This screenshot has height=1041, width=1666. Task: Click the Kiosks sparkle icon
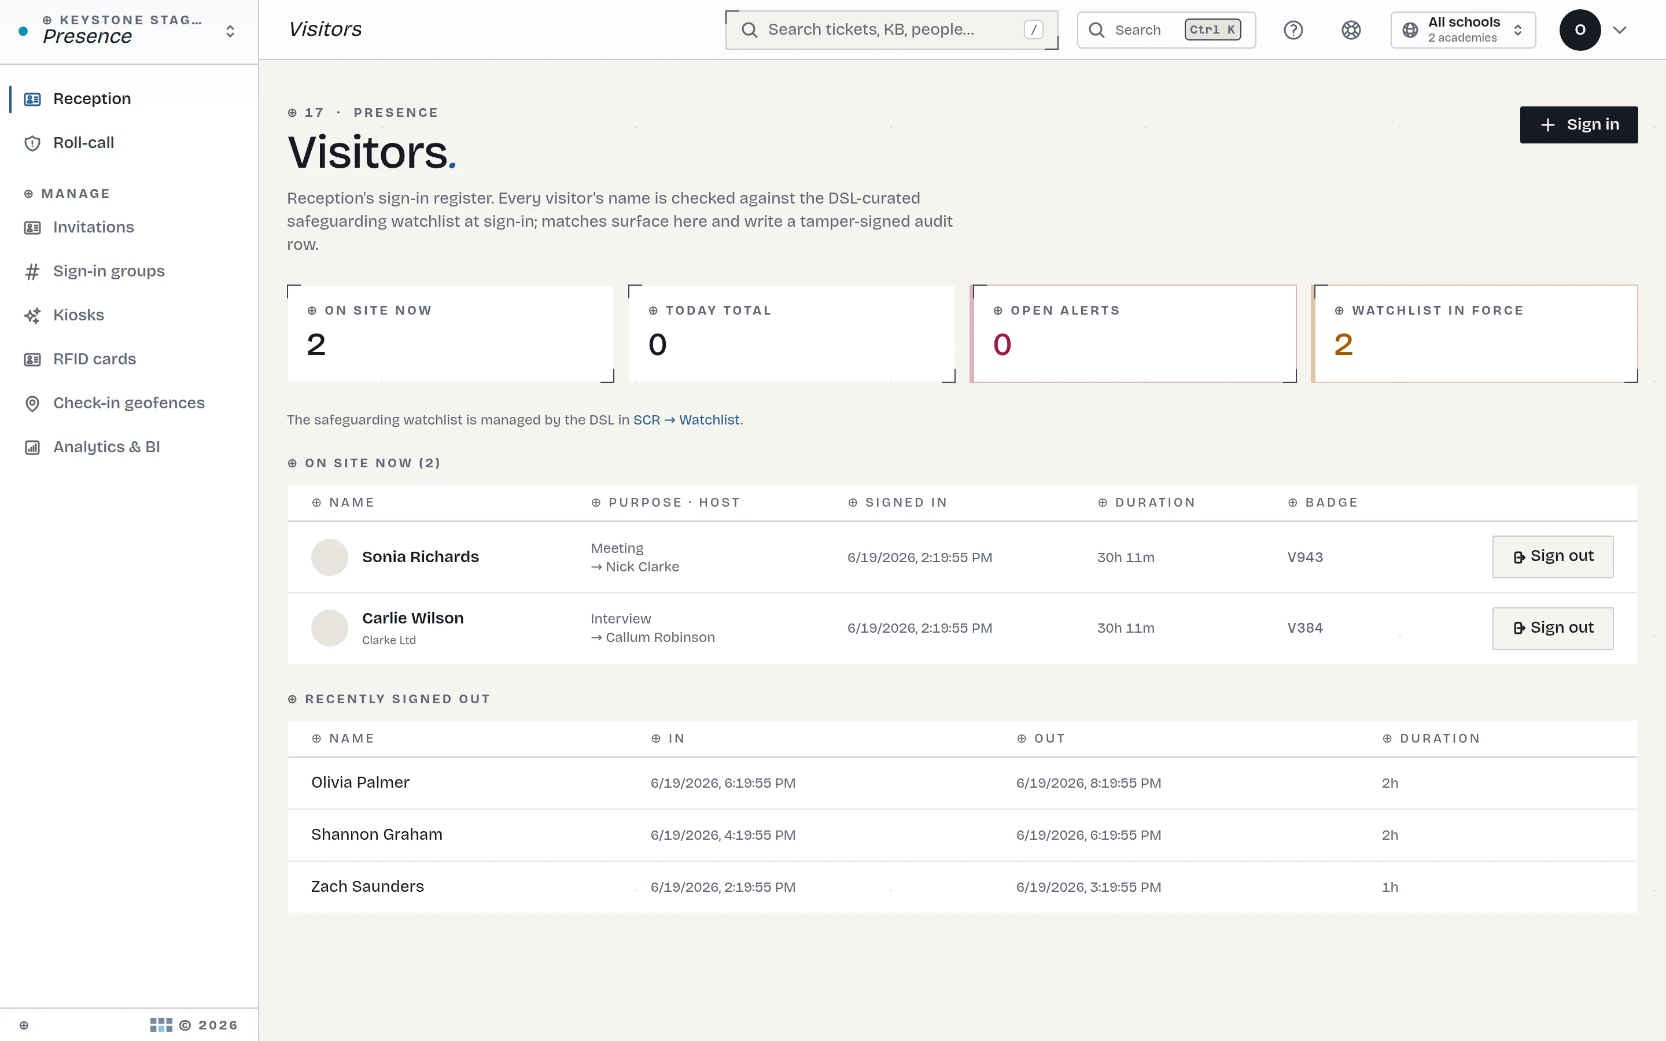[32, 316]
